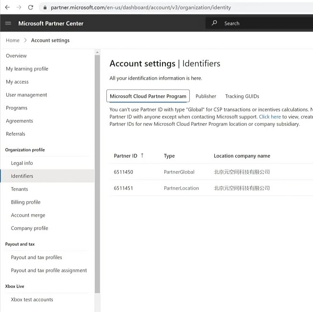
Task: Click the Account settings | Identifiers heading
Action: pos(165,64)
